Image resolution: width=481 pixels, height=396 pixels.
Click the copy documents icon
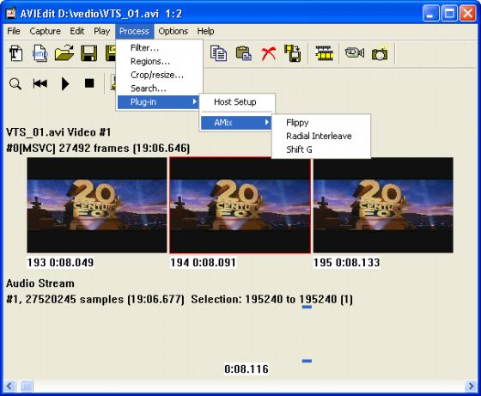(x=218, y=53)
